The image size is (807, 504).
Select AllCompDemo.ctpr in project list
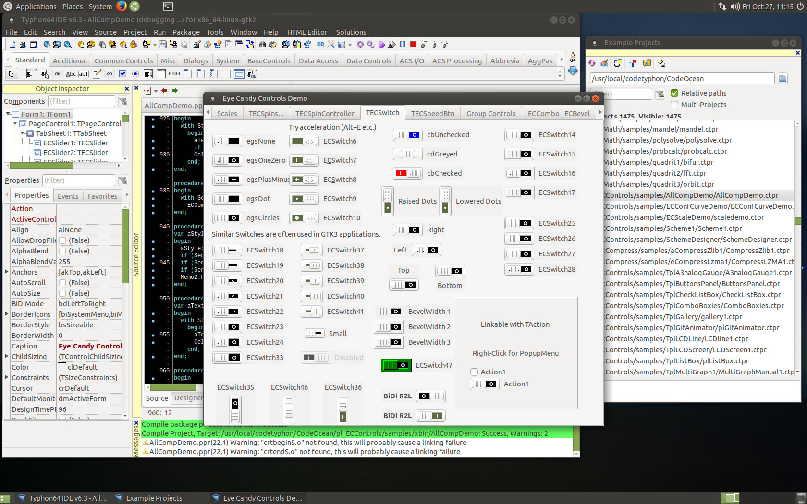[698, 195]
